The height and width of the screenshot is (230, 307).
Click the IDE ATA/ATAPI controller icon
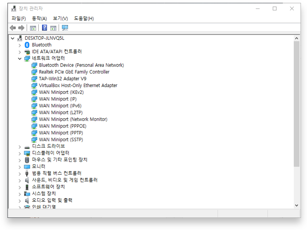coord(27,52)
